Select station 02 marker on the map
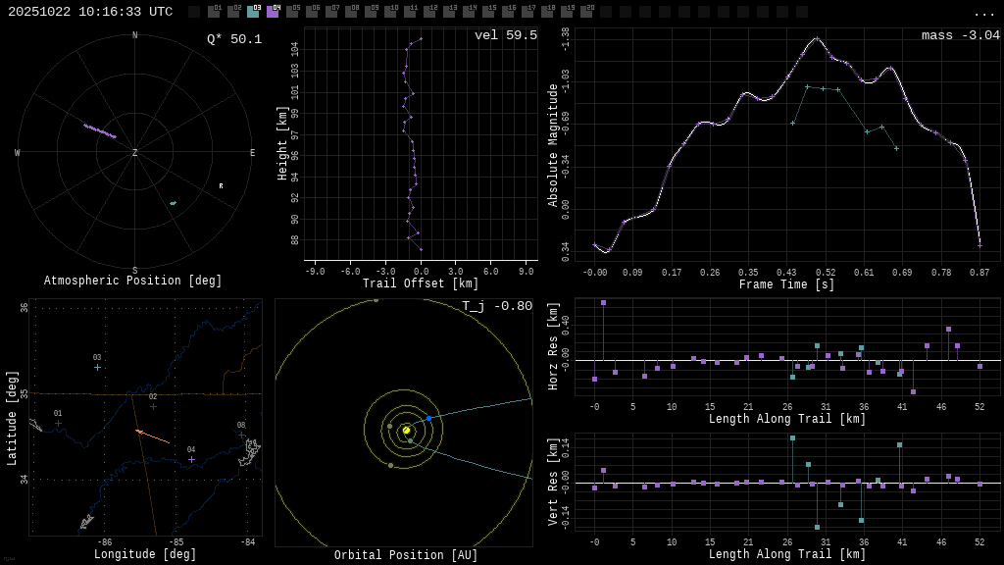The image size is (1004, 565). (x=153, y=406)
